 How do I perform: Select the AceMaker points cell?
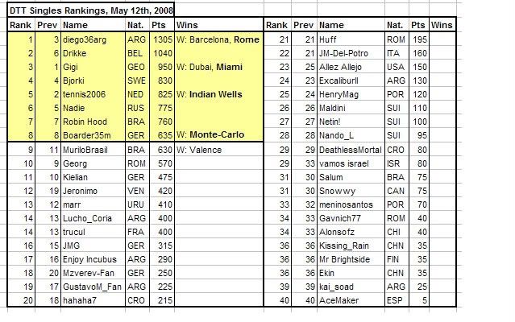coord(419,300)
